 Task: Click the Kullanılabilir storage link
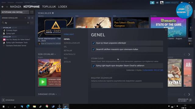[x=153, y=70]
